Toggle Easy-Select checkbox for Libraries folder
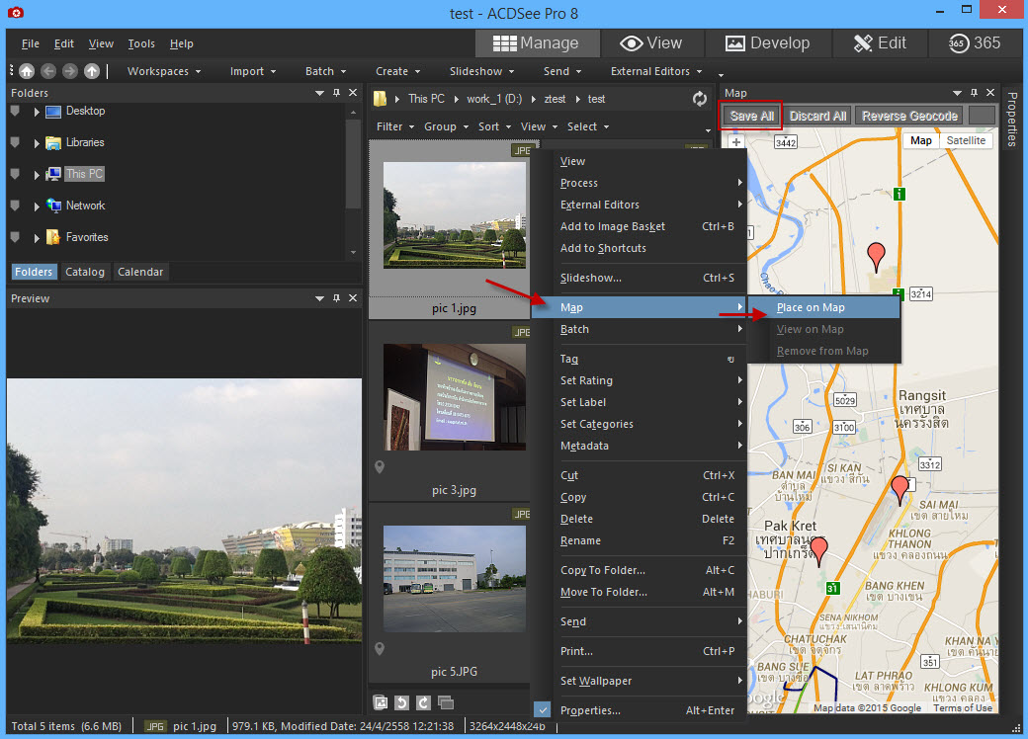The height and width of the screenshot is (739, 1028). click(x=15, y=143)
